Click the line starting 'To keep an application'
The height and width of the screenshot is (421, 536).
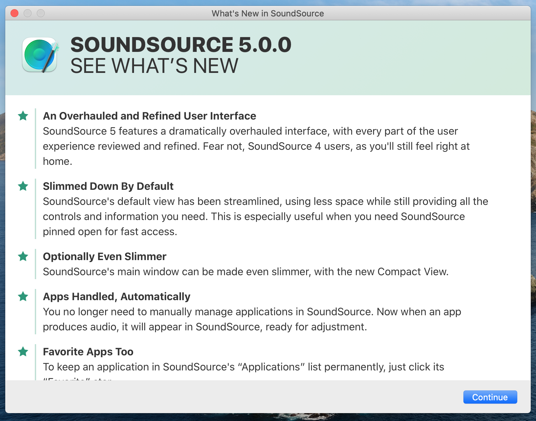[x=243, y=367]
